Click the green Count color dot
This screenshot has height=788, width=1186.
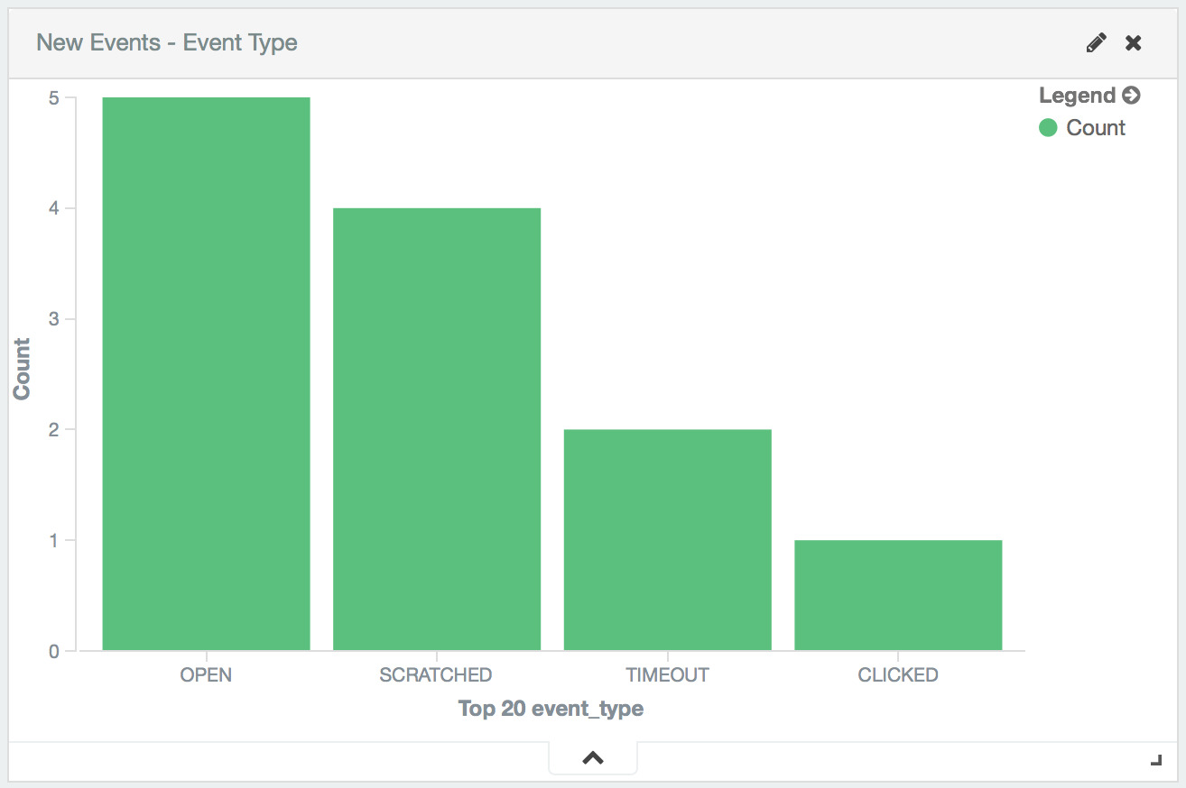[x=1048, y=128]
